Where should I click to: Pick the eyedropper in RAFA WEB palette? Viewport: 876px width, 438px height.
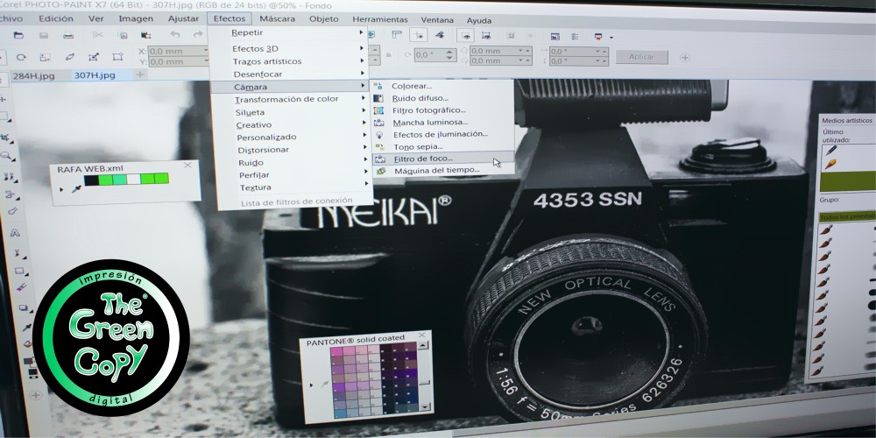[74, 187]
